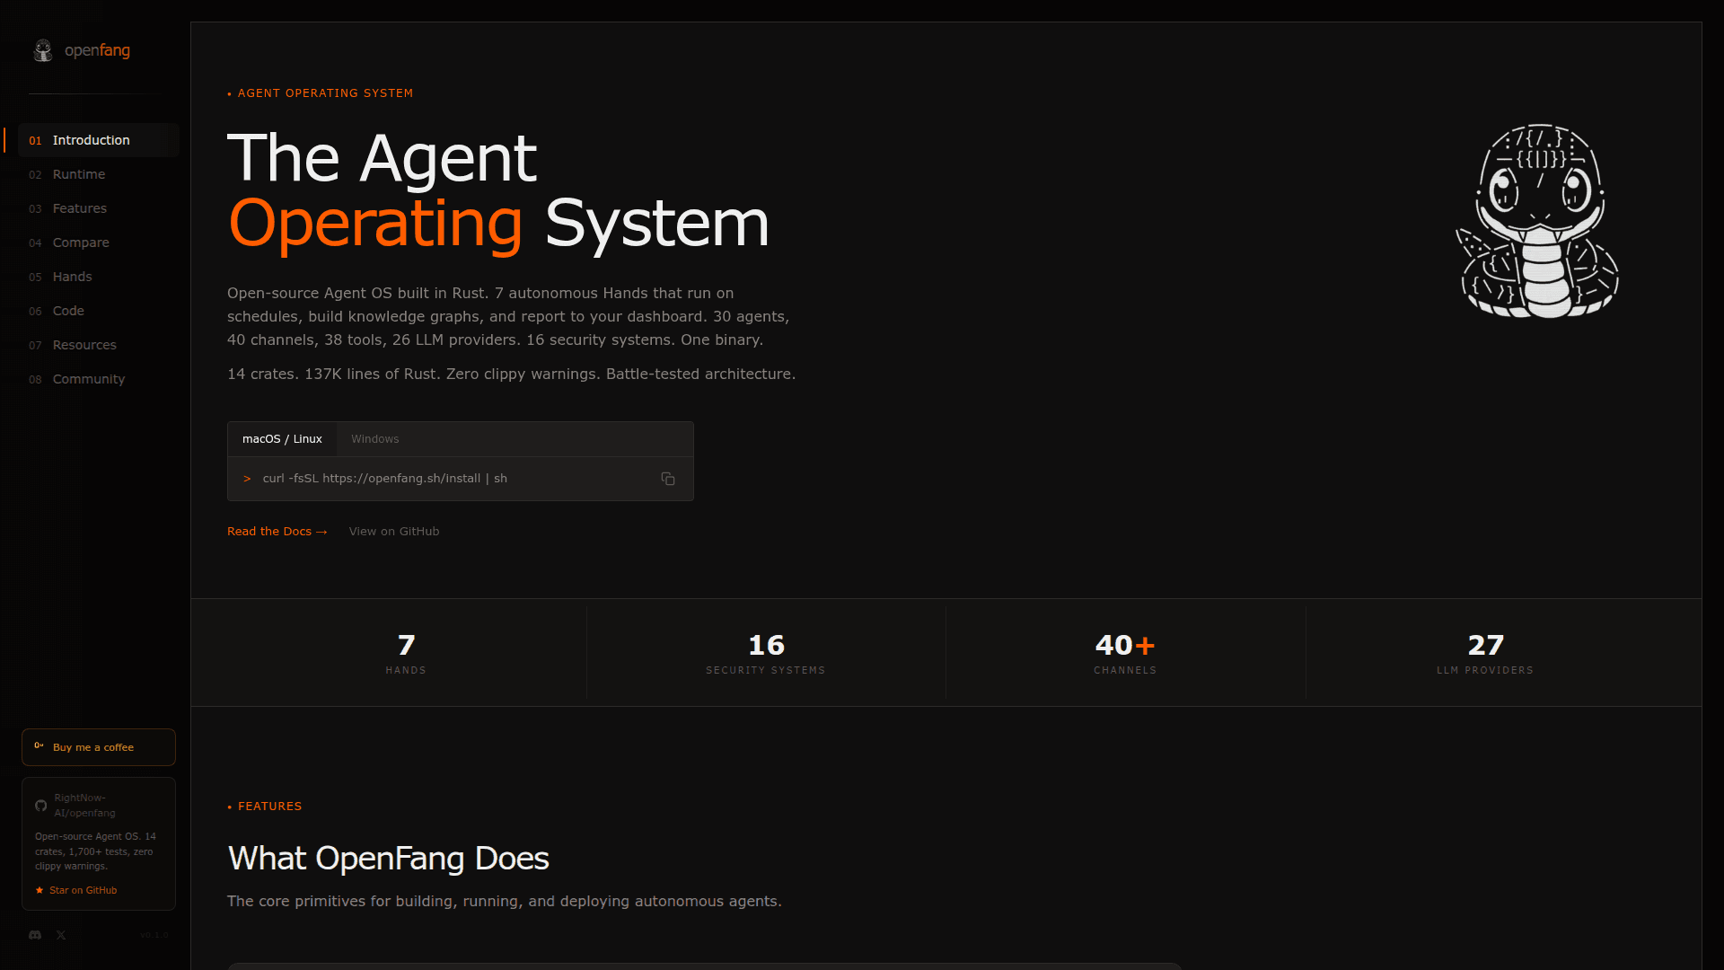Screen dimensions: 1724x970
Task: Click Read the Docs link
Action: (x=277, y=532)
